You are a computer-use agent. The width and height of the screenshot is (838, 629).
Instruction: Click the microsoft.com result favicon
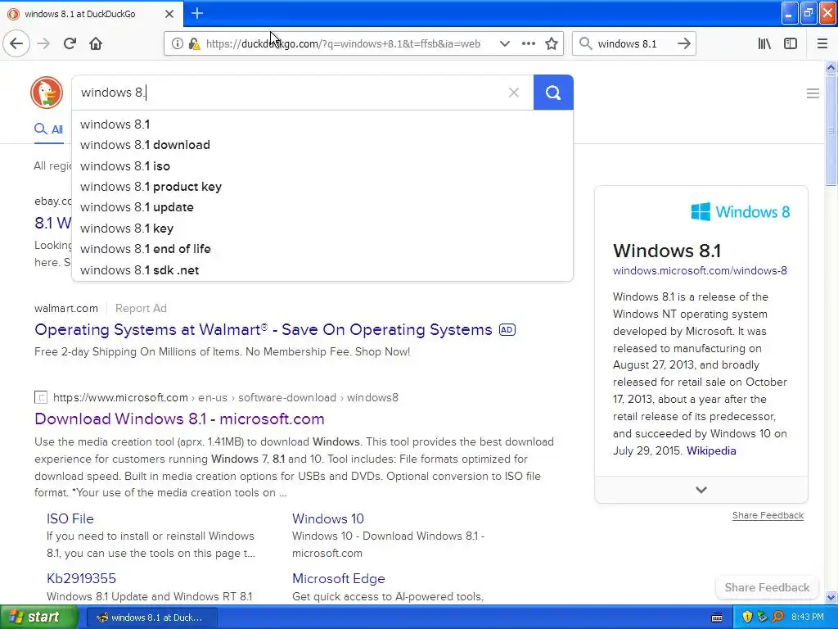pos(41,397)
